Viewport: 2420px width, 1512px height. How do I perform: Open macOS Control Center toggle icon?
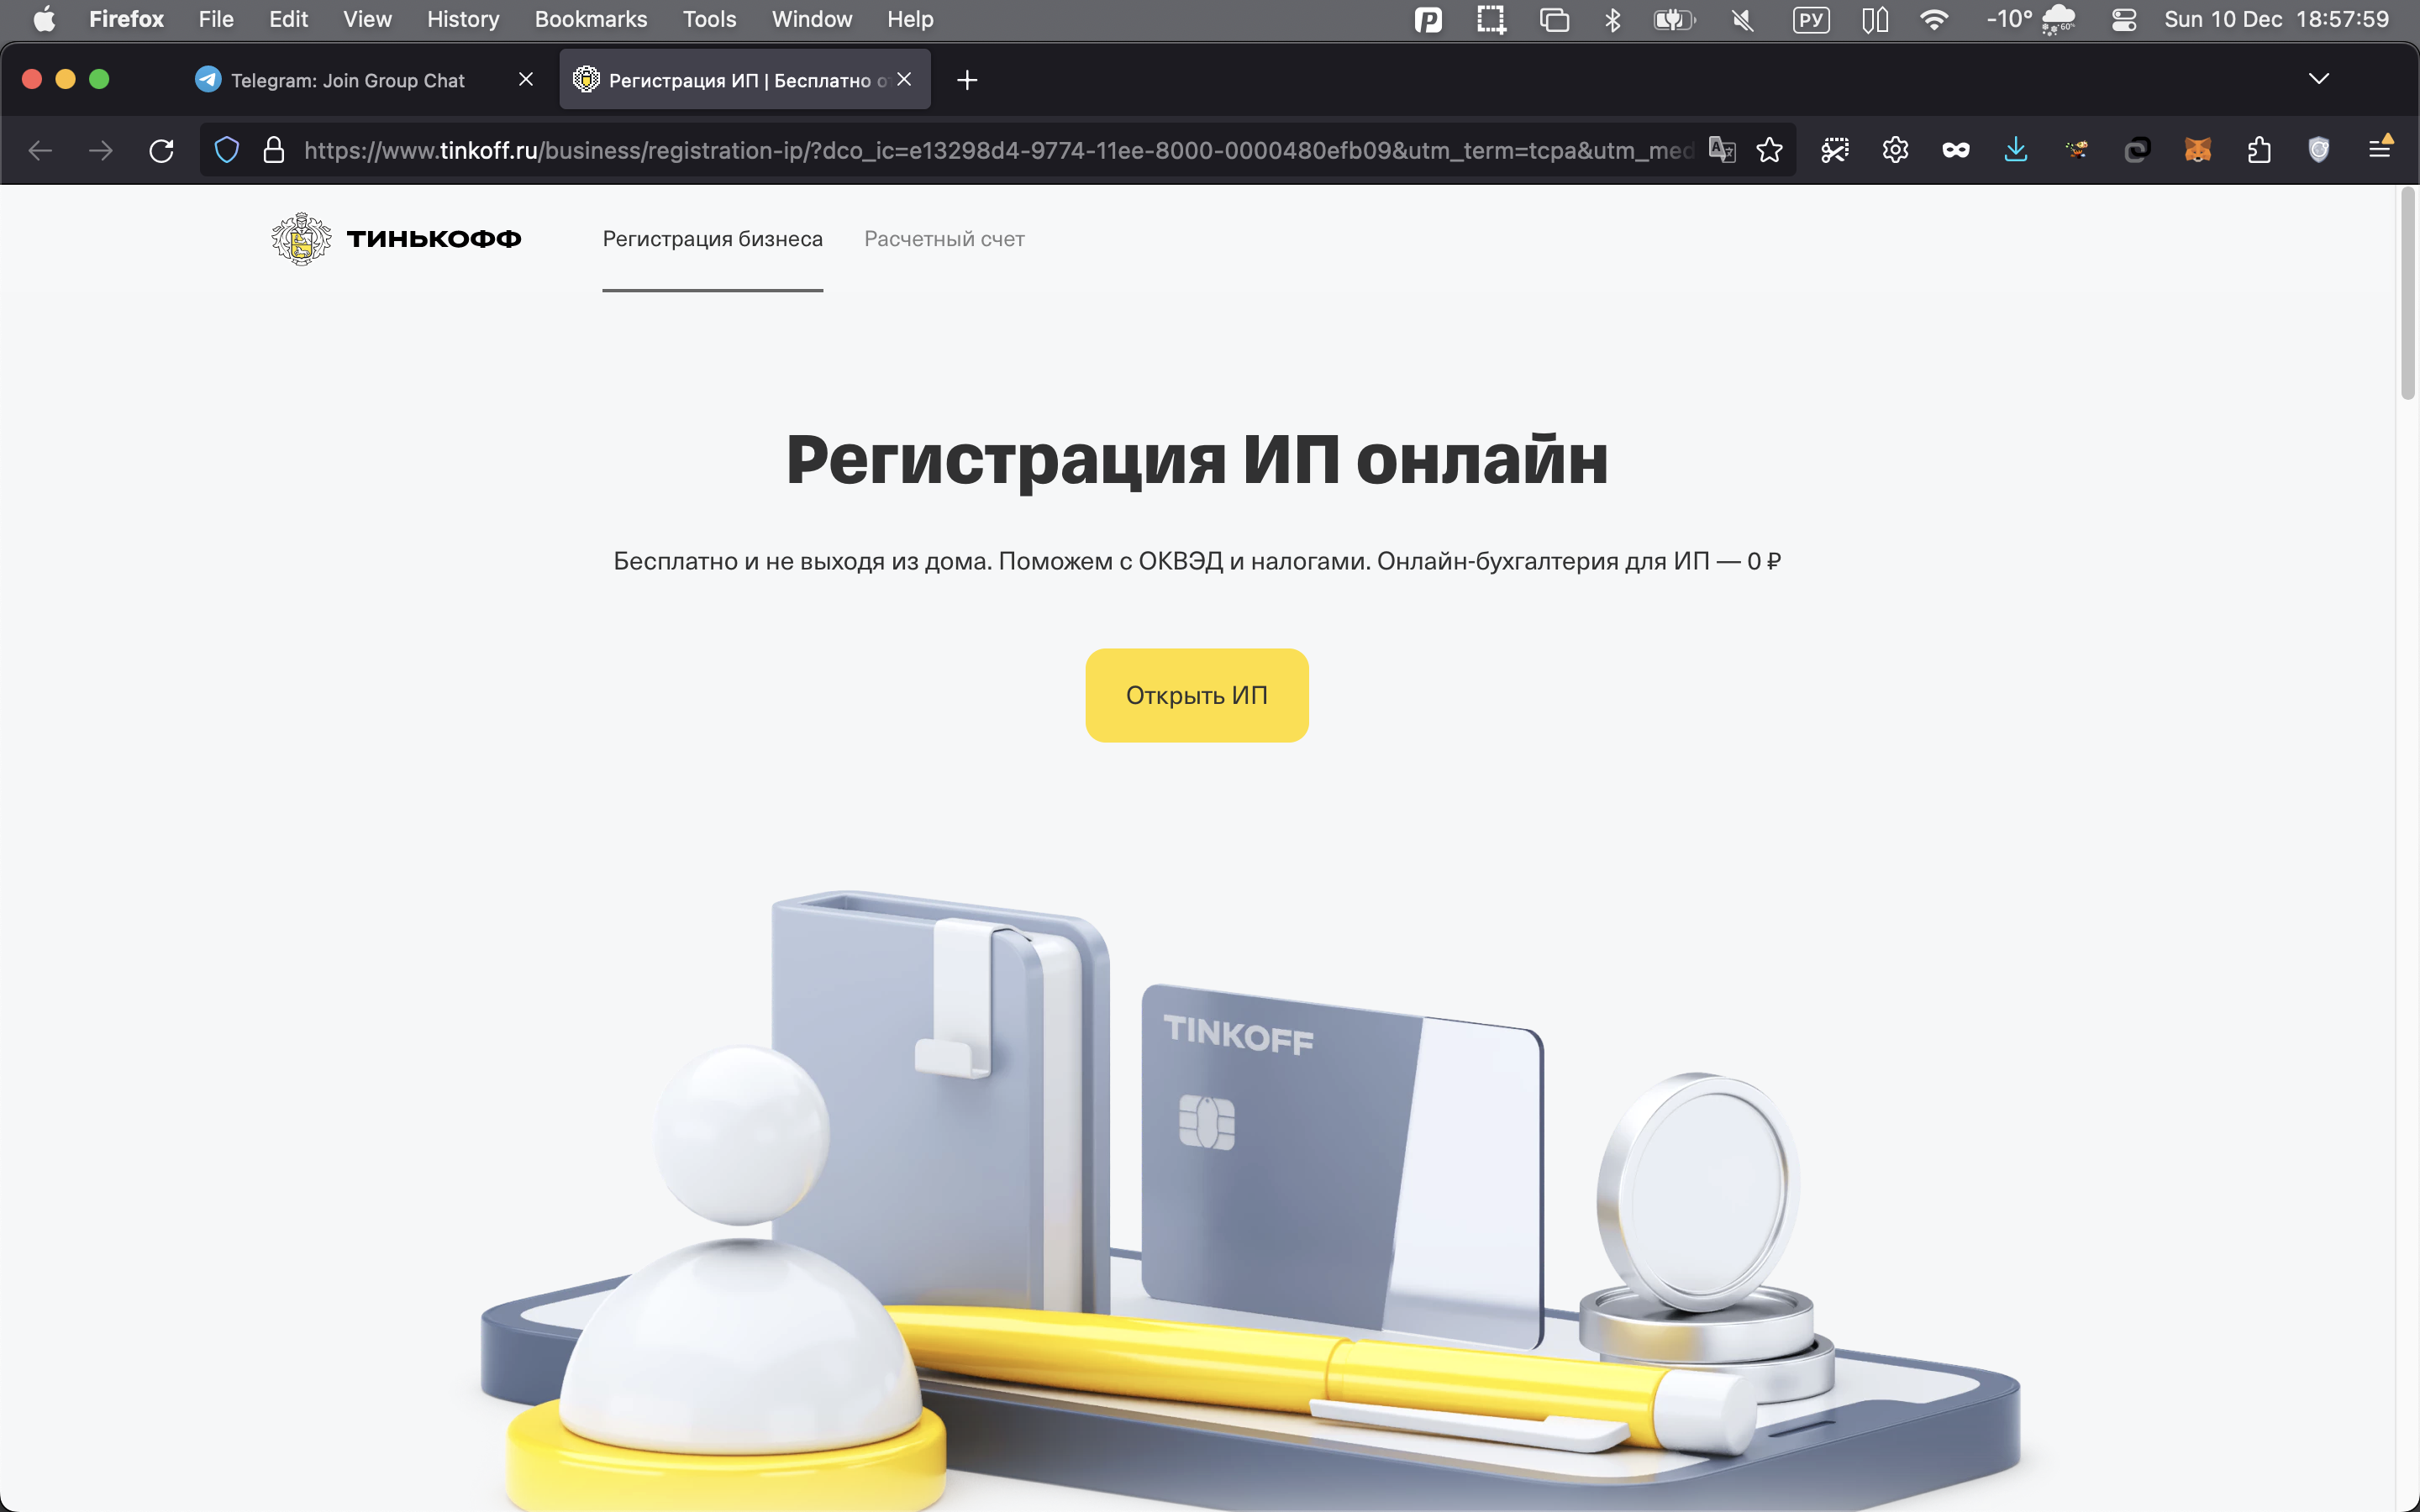(x=2123, y=20)
